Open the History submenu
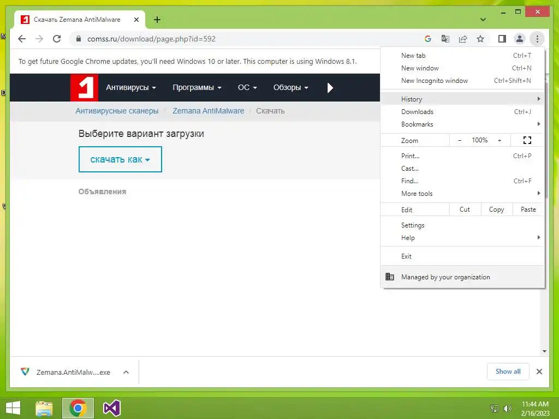 pyautogui.click(x=462, y=99)
